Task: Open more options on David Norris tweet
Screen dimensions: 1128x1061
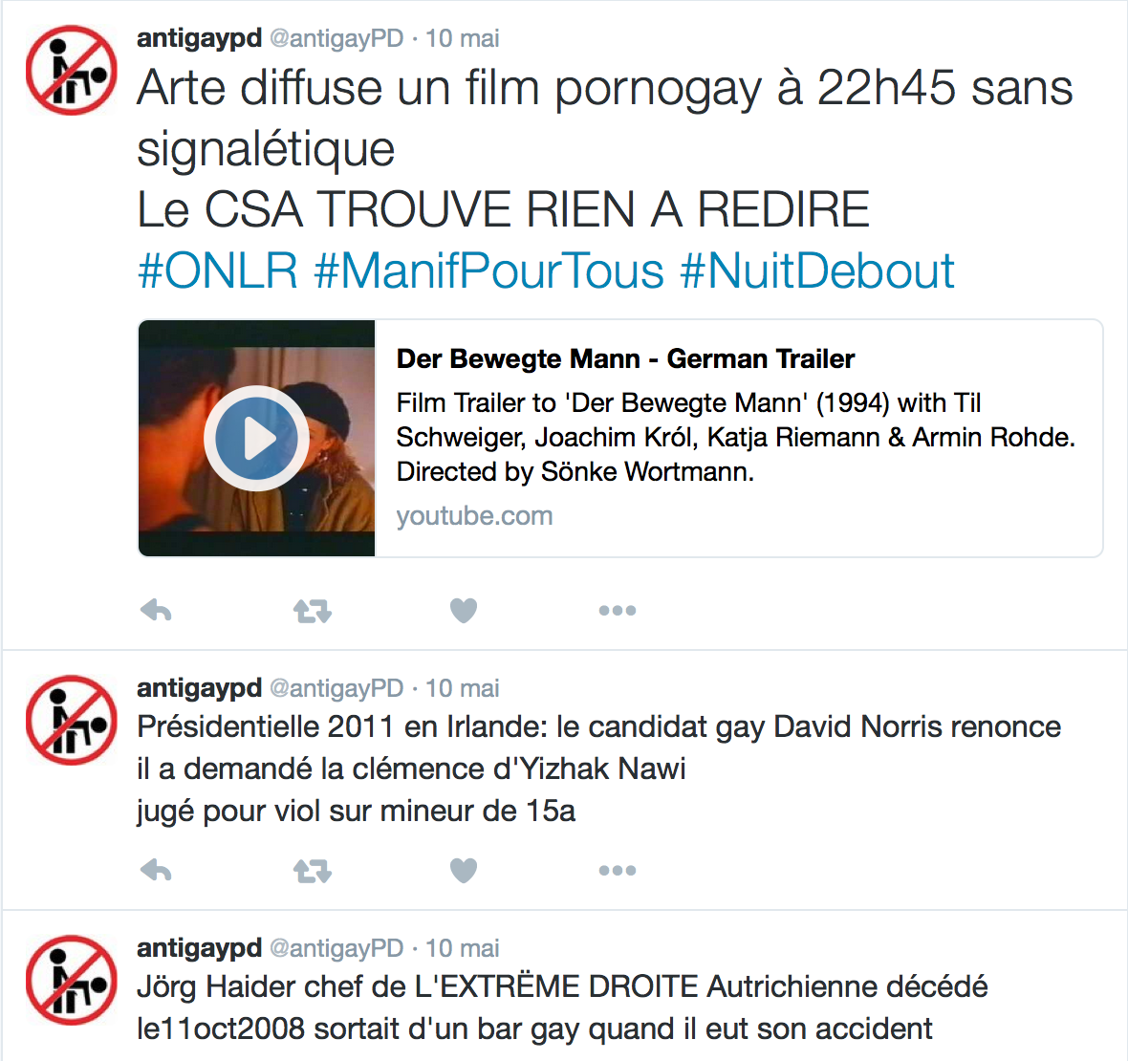Action: (x=618, y=871)
